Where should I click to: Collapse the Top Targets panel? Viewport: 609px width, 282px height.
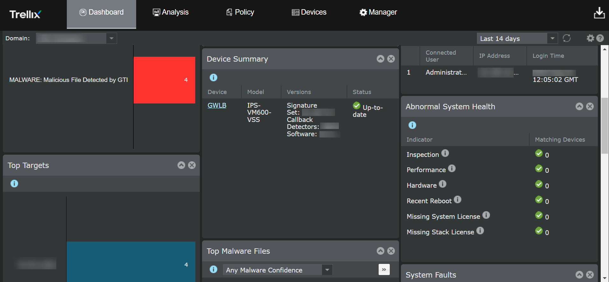[x=181, y=165]
